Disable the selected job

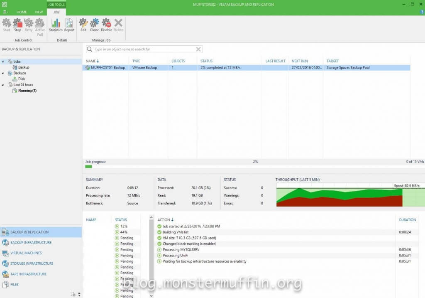pyautogui.click(x=106, y=24)
